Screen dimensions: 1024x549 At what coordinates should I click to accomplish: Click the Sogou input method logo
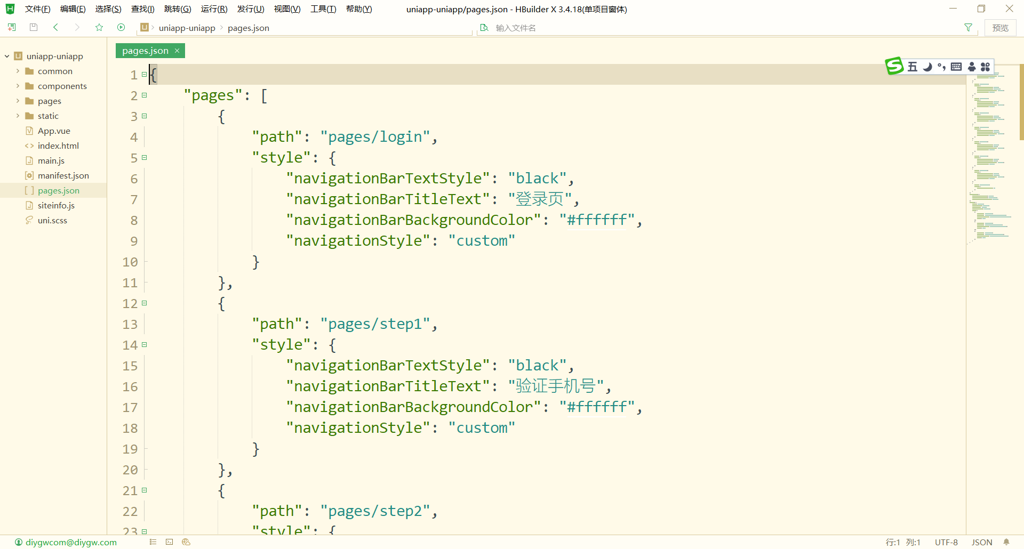894,66
